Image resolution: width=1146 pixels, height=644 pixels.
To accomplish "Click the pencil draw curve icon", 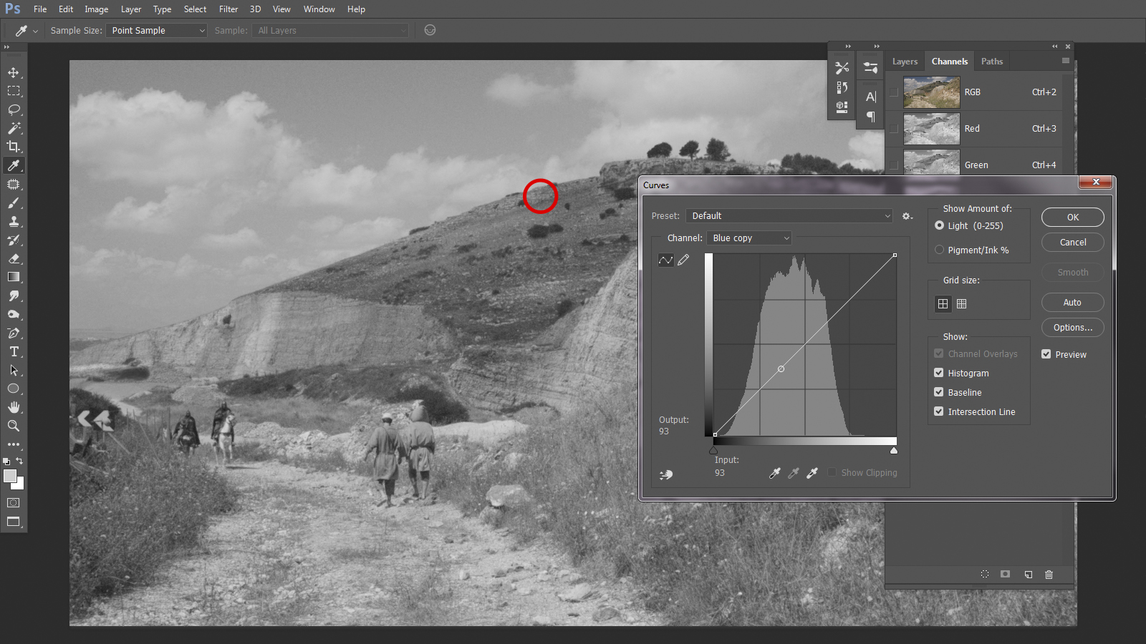I will coord(683,260).
